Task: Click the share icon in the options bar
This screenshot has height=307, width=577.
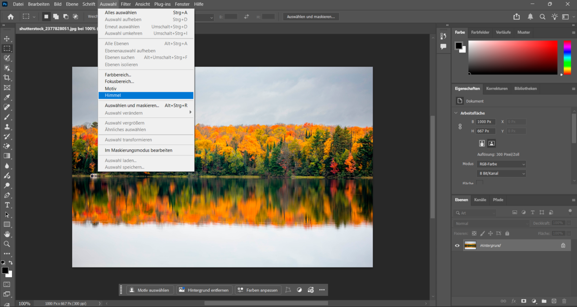Action: pyautogui.click(x=516, y=16)
